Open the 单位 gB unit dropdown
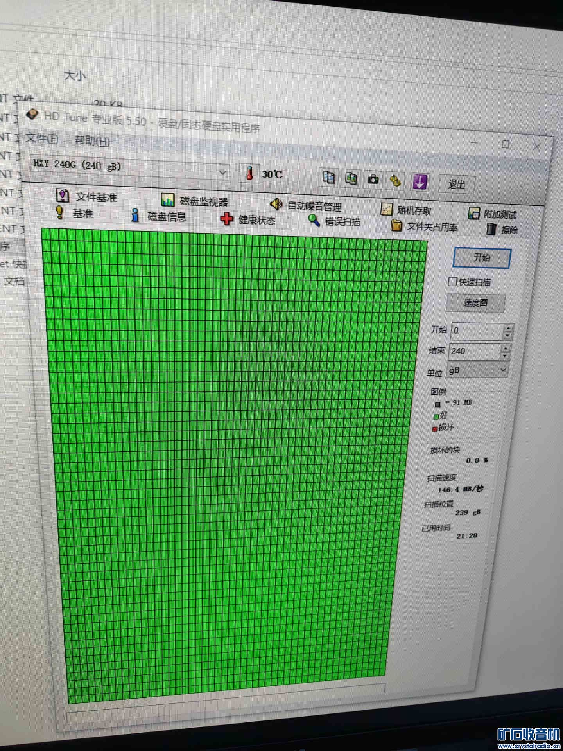 477,370
